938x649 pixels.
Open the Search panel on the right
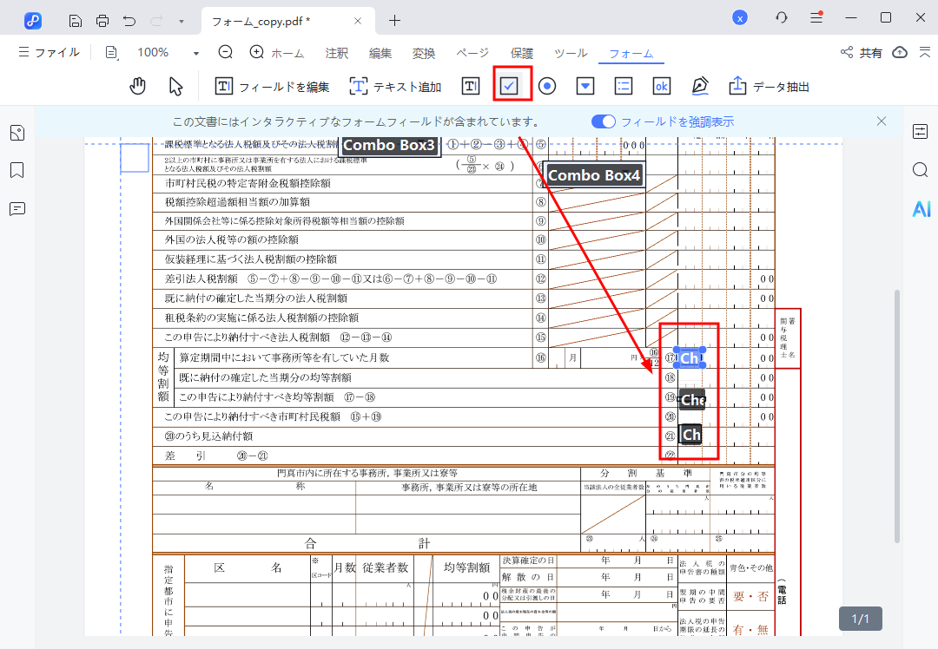click(921, 170)
